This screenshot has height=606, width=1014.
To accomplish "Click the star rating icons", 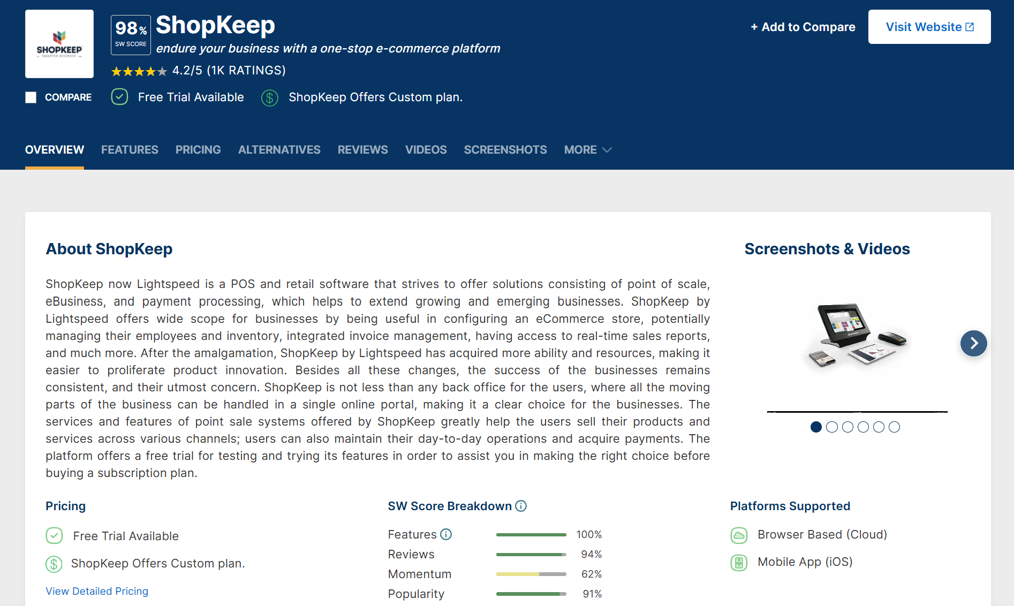I will 139,71.
